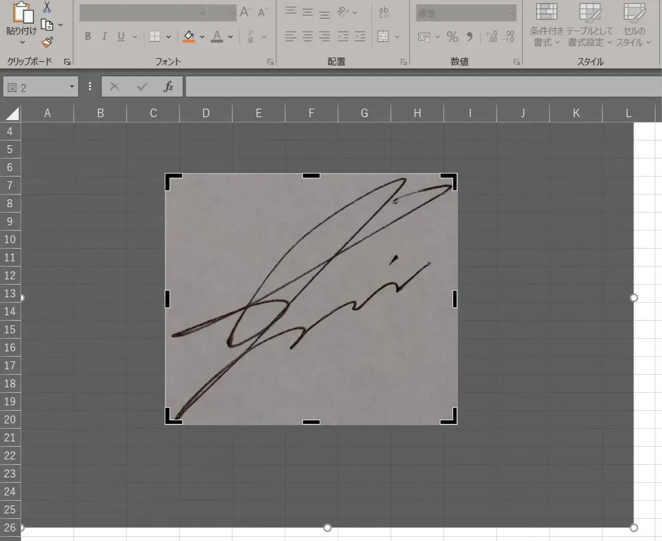The height and width of the screenshot is (541, 662).
Task: Toggle Italic formatting
Action: point(105,36)
